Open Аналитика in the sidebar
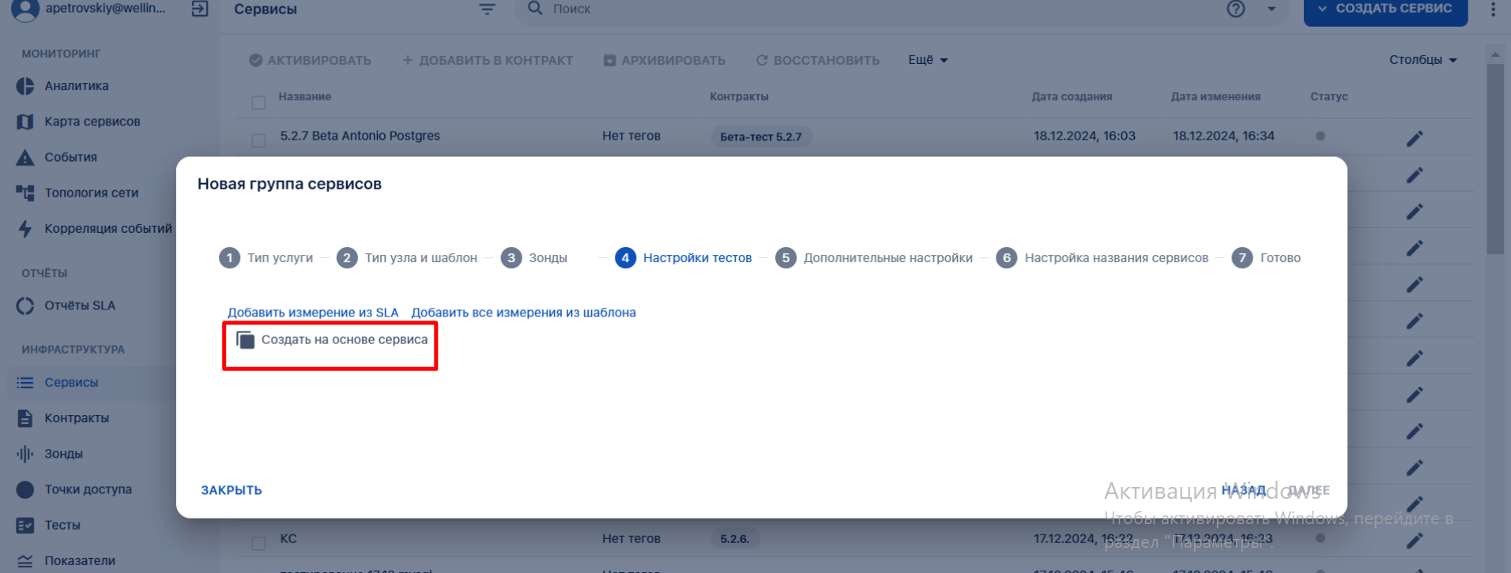Image resolution: width=1511 pixels, height=573 pixels. click(77, 86)
